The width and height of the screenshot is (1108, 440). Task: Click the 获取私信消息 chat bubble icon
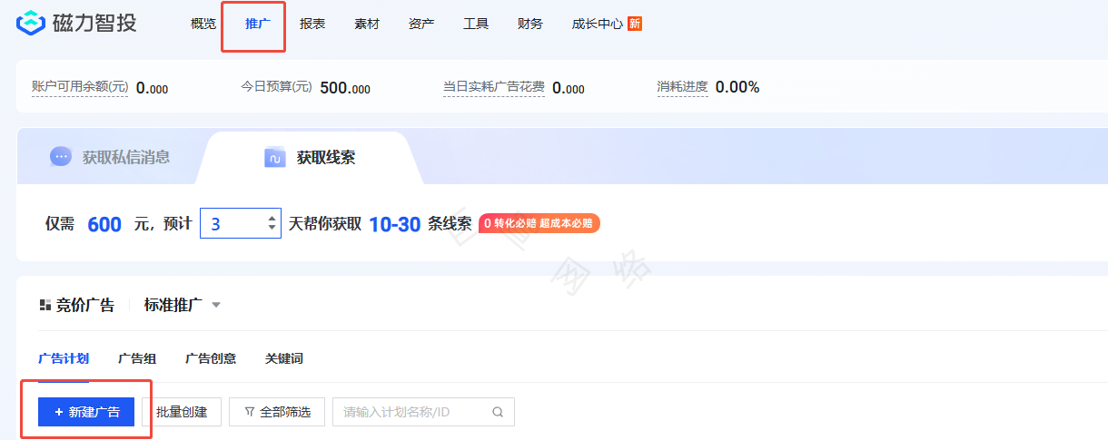tap(61, 157)
